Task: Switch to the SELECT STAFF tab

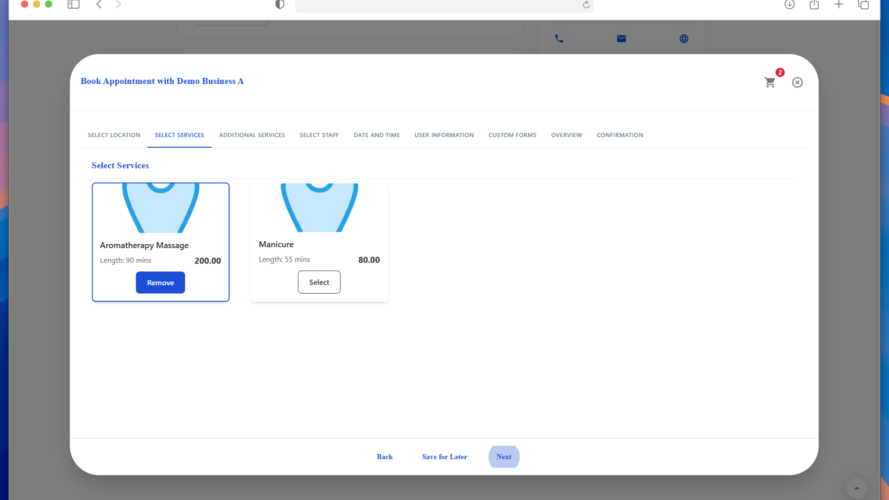Action: [319, 135]
